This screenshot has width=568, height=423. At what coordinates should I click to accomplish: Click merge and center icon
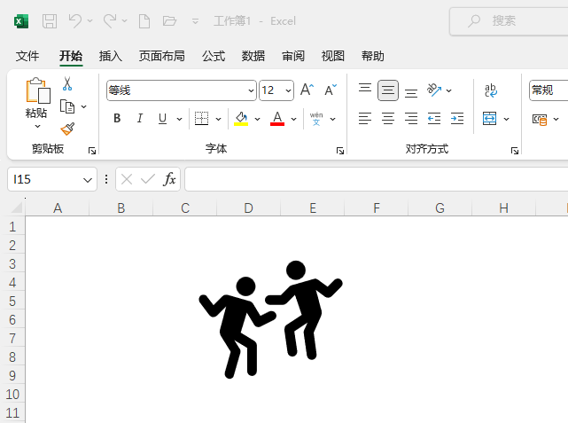click(490, 119)
